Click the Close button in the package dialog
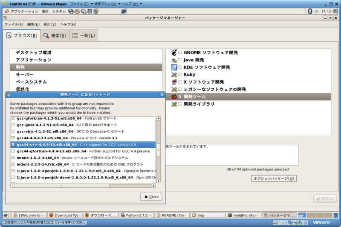The image size is (341, 227). [151, 197]
